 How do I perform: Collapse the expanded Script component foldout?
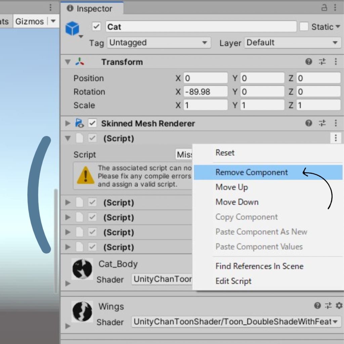tap(68, 138)
